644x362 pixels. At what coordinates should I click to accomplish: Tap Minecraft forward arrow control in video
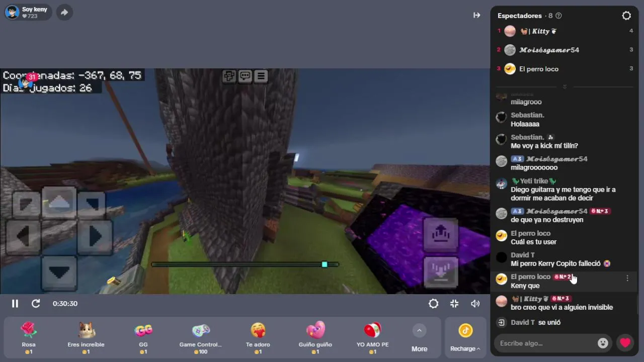click(x=59, y=202)
